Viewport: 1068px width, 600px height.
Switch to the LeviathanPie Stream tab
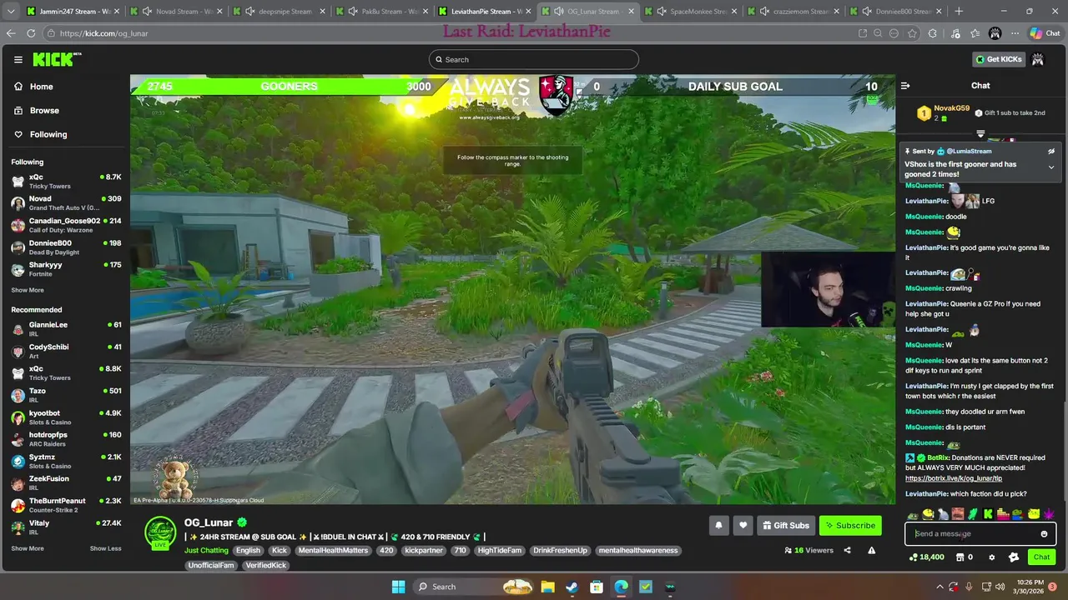click(483, 12)
